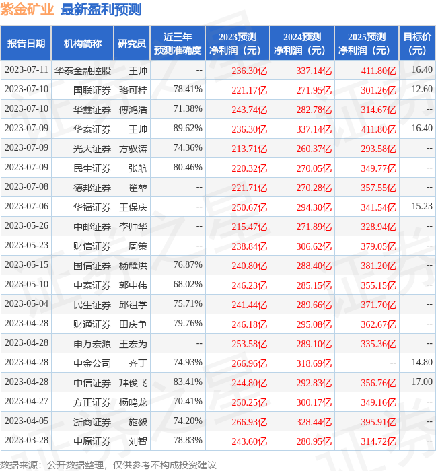Click the 2024预测净利润 column header

(302, 43)
